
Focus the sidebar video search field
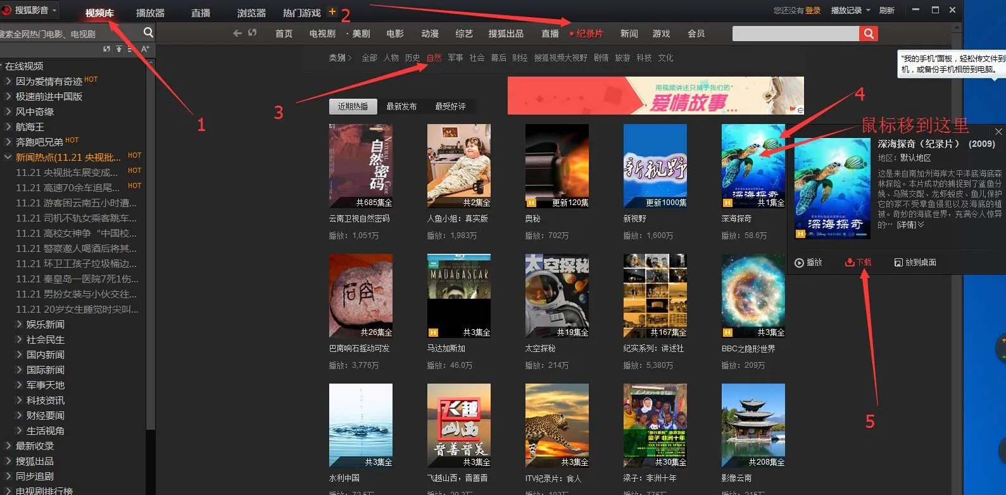[x=70, y=34]
